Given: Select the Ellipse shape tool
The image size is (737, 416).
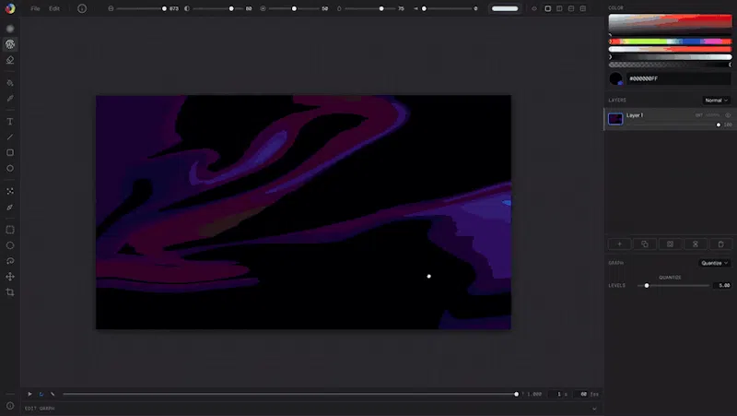Looking at the screenshot, I should pos(10,168).
